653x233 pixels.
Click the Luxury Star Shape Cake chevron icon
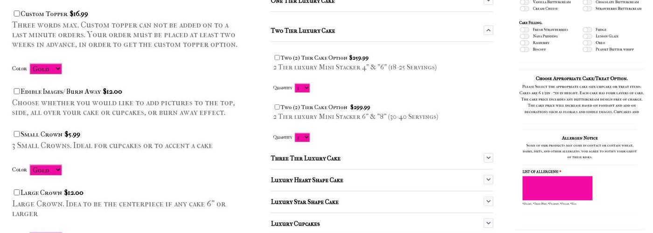pyautogui.click(x=488, y=201)
